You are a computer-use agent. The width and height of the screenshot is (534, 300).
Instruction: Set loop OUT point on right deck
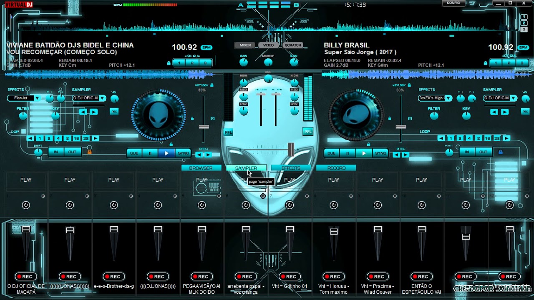point(483,152)
